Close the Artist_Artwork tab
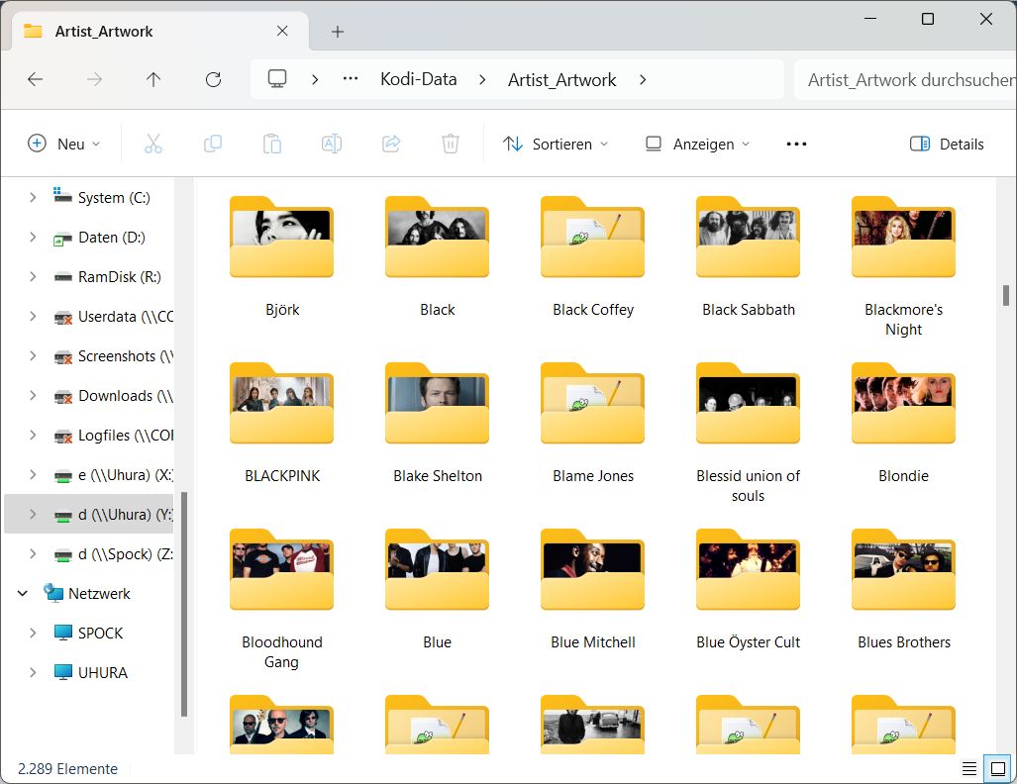 pyautogui.click(x=282, y=31)
